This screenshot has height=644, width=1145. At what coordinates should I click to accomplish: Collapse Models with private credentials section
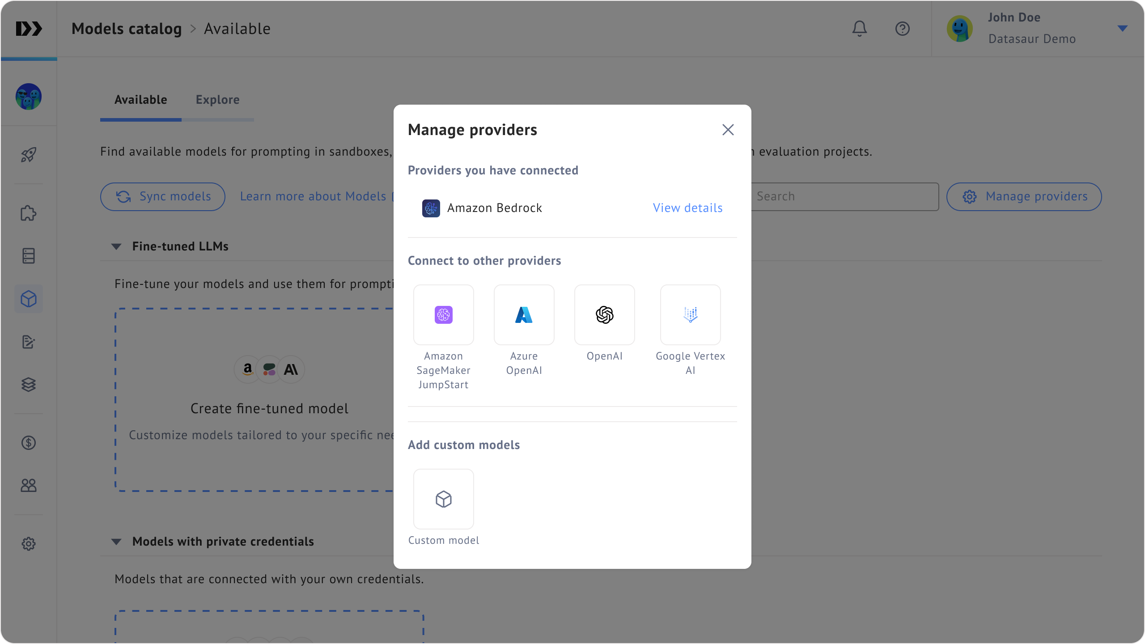pos(116,542)
